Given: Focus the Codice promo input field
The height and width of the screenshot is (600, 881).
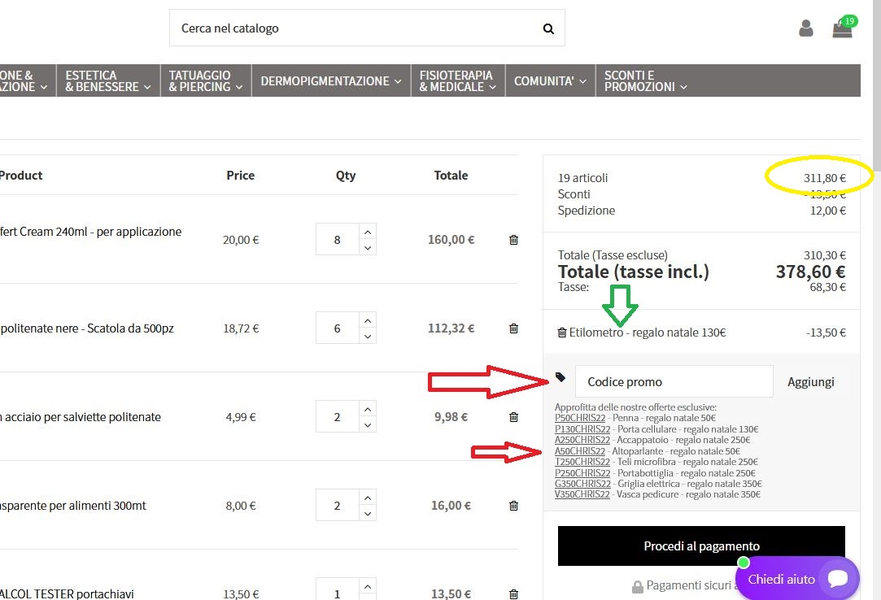Looking at the screenshot, I should coord(674,382).
